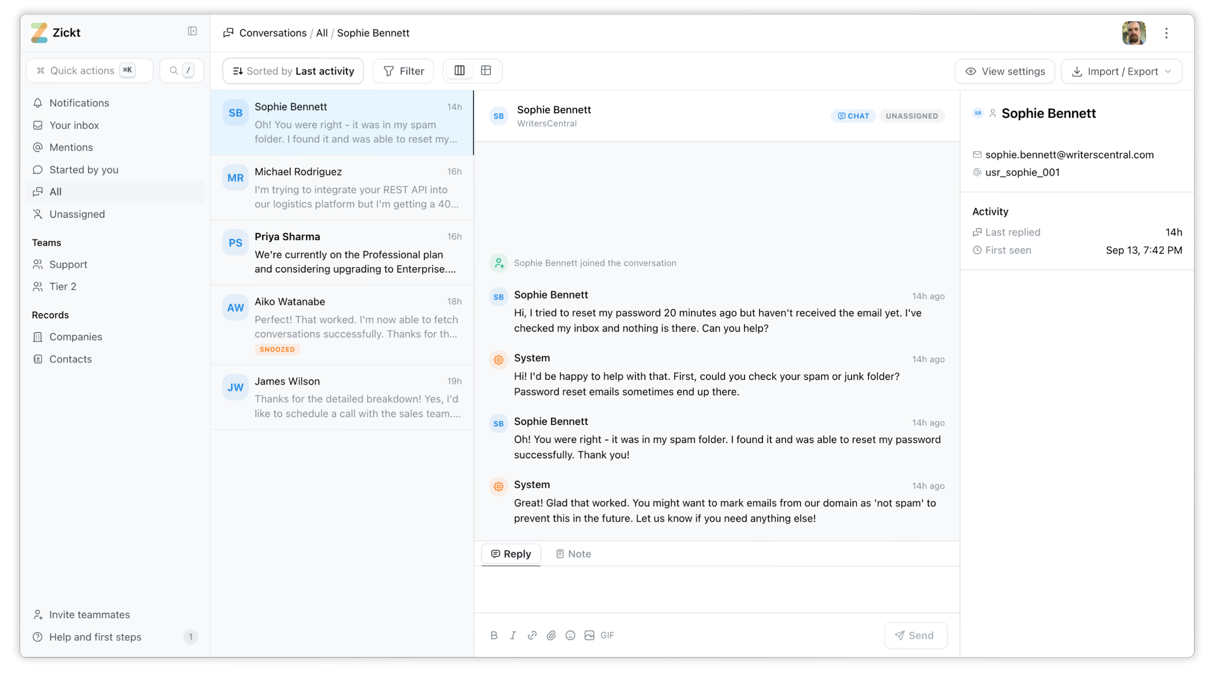This screenshot has width=1213, height=682.
Task: Insert an image via the image icon
Action: click(589, 635)
